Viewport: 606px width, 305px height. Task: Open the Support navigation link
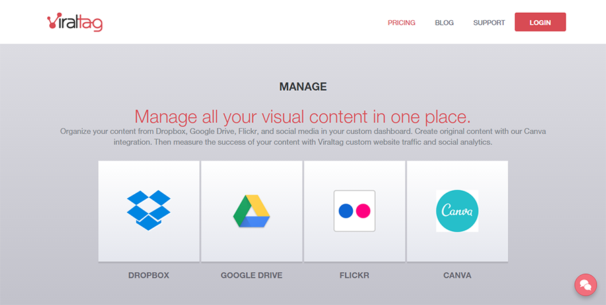pyautogui.click(x=489, y=23)
